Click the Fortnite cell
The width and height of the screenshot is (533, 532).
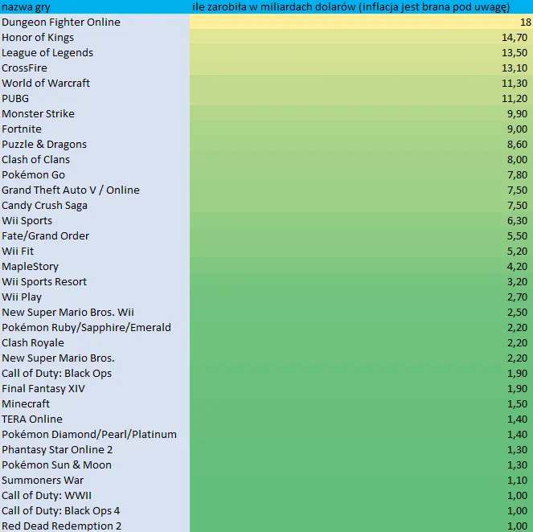click(95, 129)
